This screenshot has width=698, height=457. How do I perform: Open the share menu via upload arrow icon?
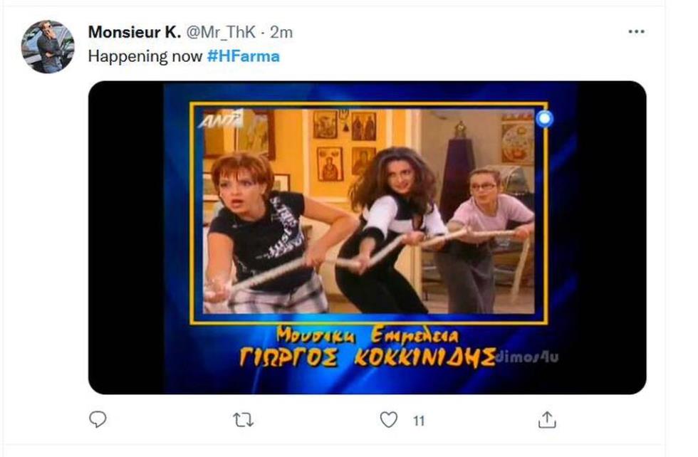[547, 419]
